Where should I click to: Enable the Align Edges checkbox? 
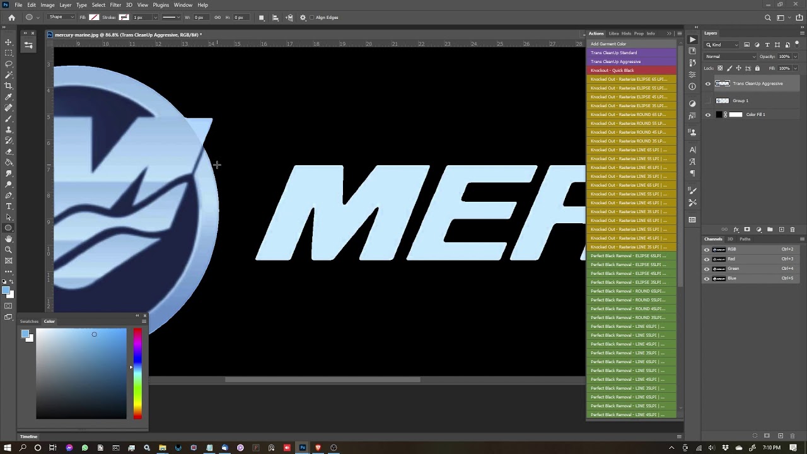(x=312, y=18)
